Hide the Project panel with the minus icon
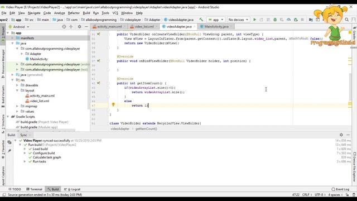 pos(86,27)
